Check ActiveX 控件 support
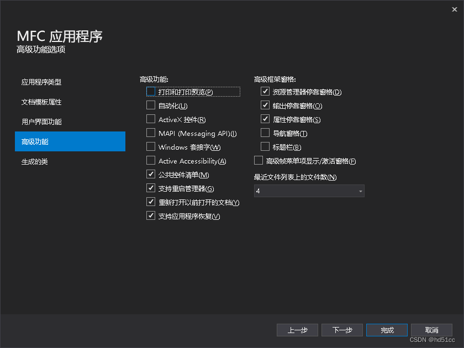The image size is (464, 348). tap(151, 119)
